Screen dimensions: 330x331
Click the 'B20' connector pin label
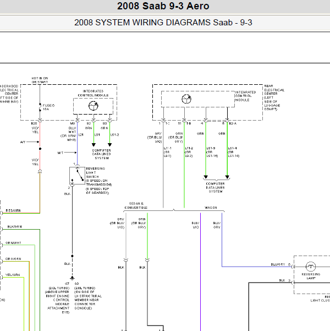tap(34, 123)
